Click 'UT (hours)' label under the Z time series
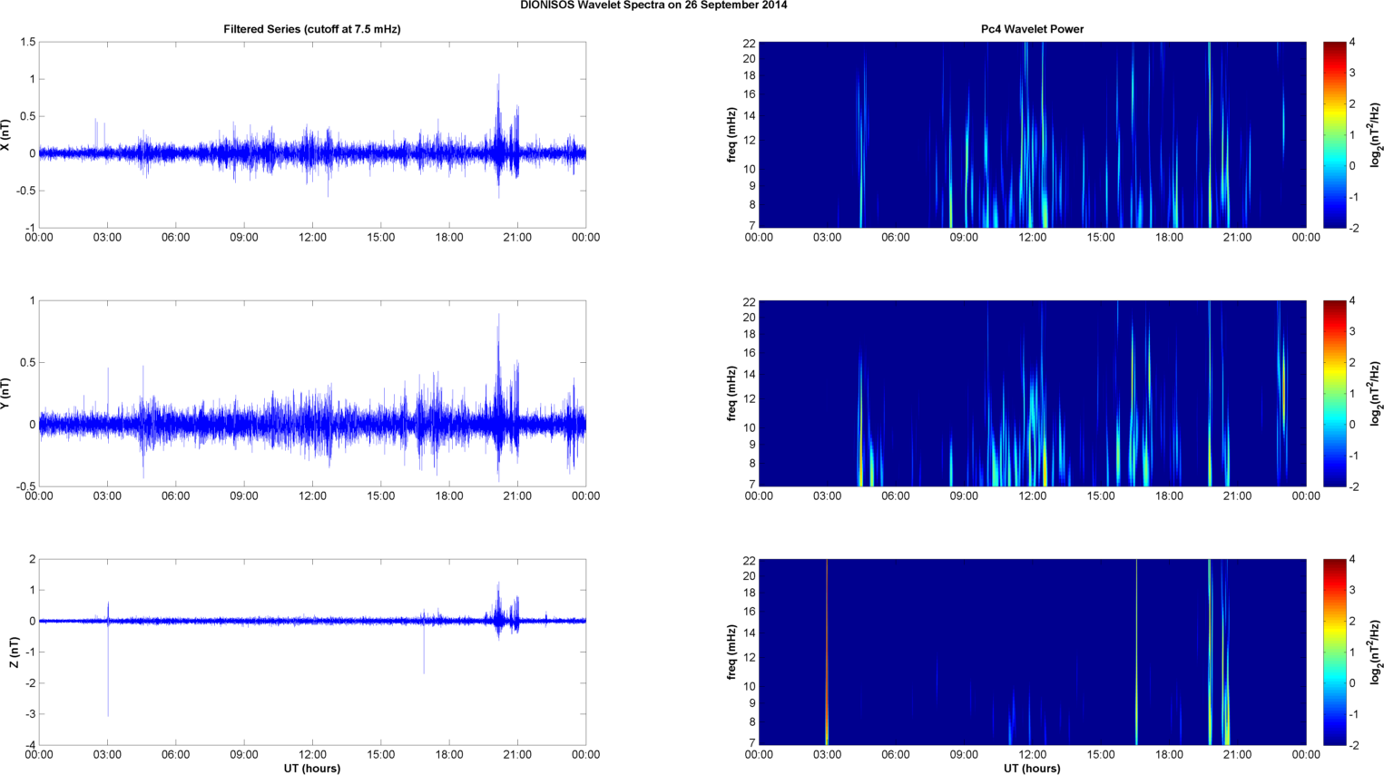This screenshot has height=775, width=1384. point(312,768)
